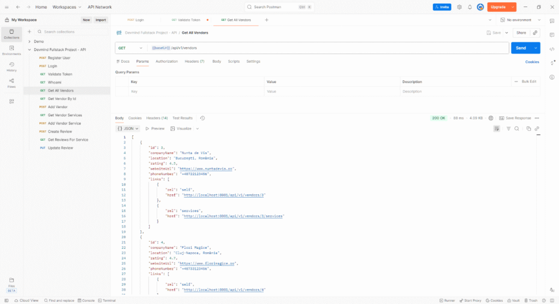The image size is (559, 304).
Task: Go back with the left arrow
Action: [x=18, y=7]
